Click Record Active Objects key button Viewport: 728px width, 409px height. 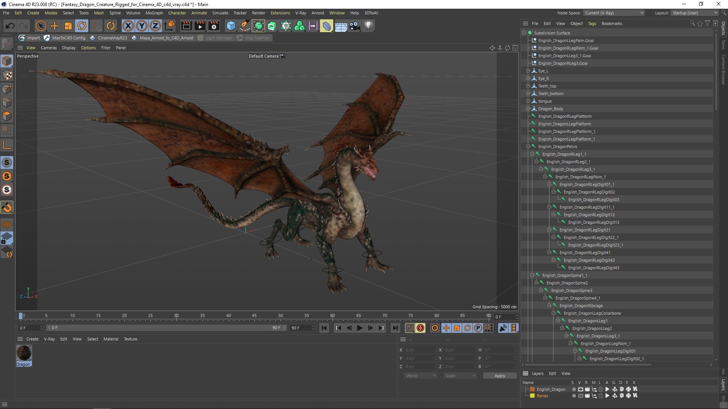tap(409, 328)
